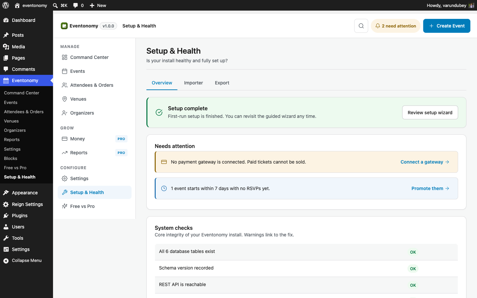This screenshot has height=298, width=477.
Task: Click the Review setup wizard button
Action: (430, 113)
